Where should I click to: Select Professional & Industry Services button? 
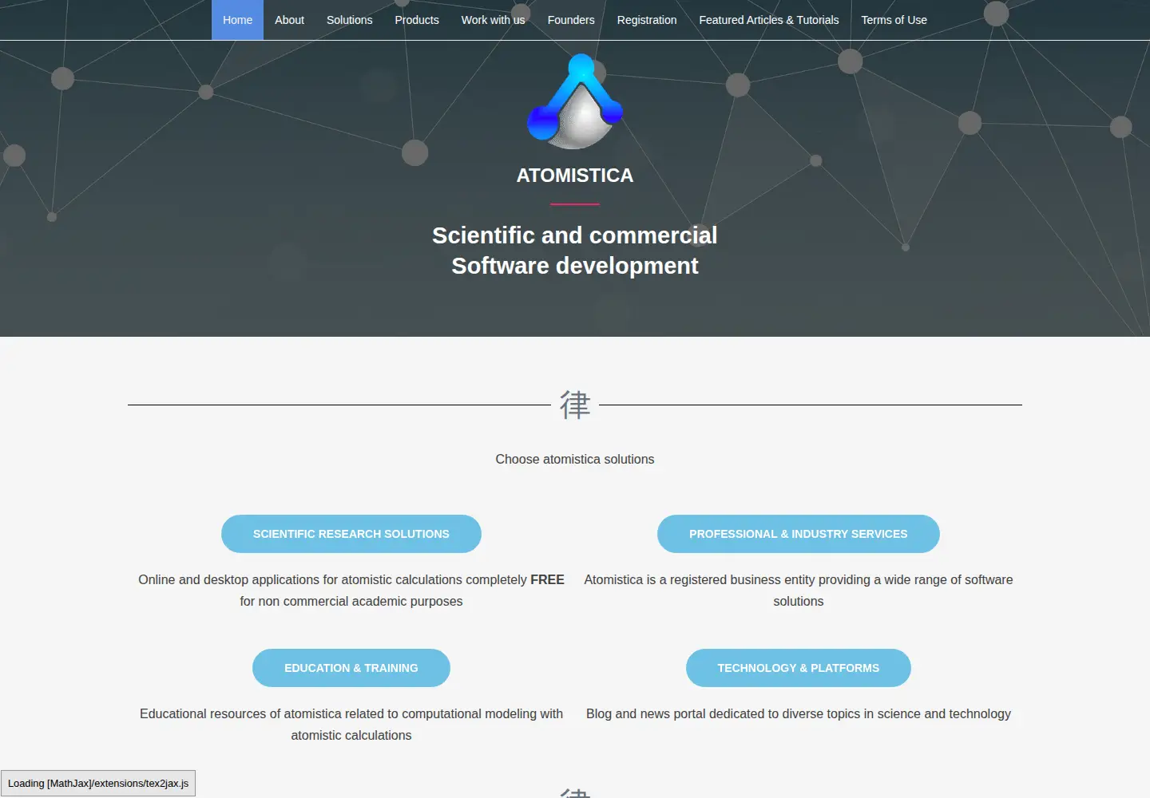tap(799, 534)
